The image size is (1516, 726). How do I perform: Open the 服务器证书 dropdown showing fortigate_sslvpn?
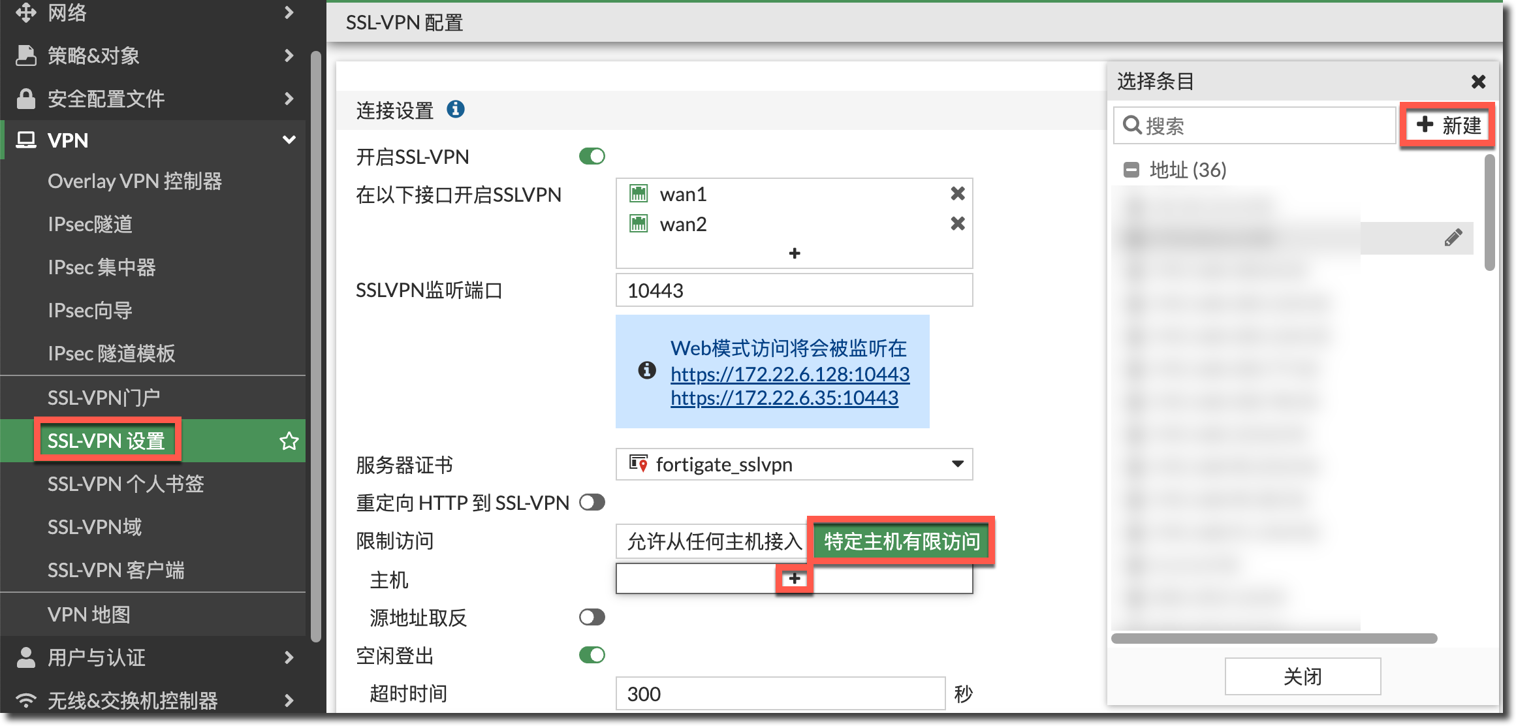(x=958, y=464)
